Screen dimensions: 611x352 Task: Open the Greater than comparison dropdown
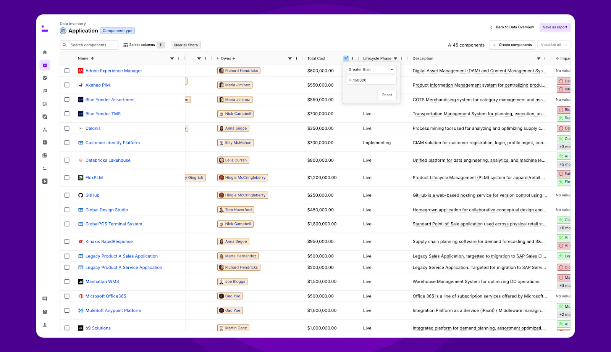(x=371, y=69)
